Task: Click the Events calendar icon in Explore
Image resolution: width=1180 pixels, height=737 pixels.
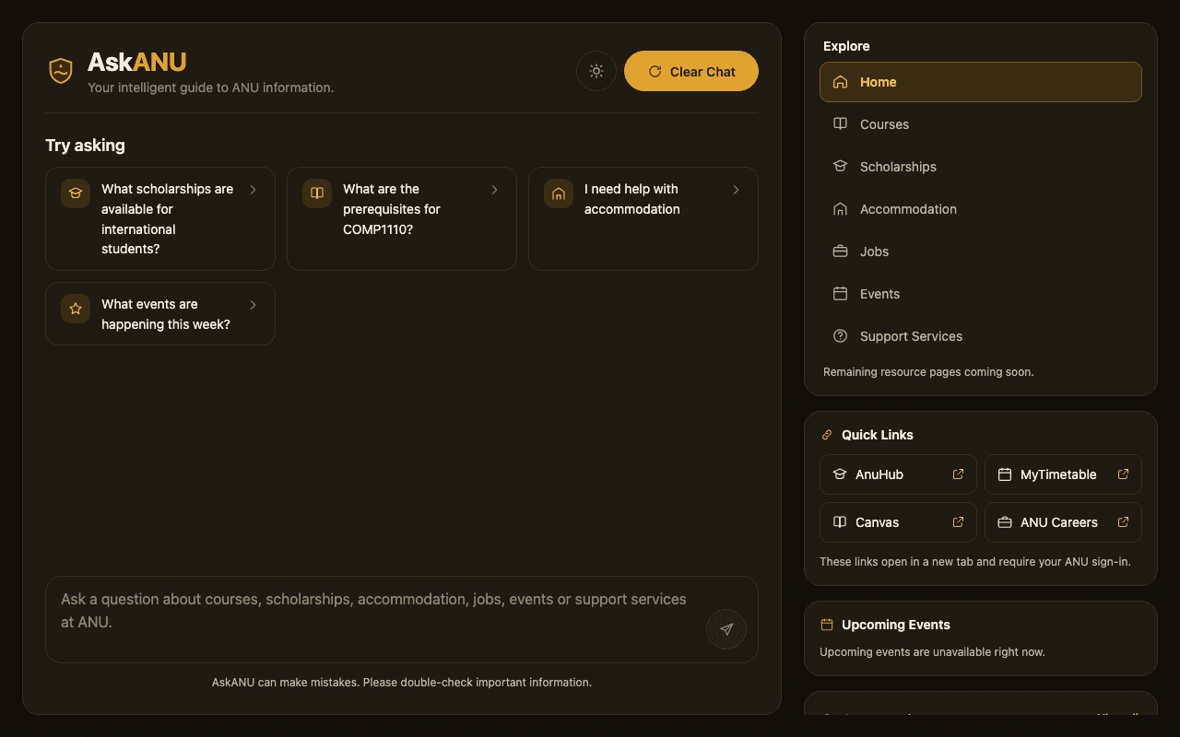Action: tap(840, 293)
